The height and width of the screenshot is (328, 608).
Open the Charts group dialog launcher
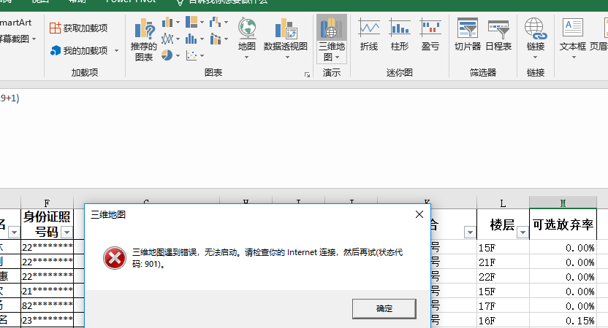tap(307, 74)
